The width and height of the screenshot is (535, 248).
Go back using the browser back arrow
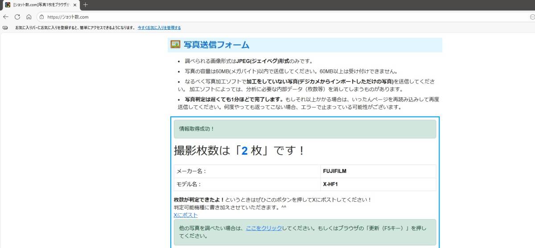coord(6,17)
